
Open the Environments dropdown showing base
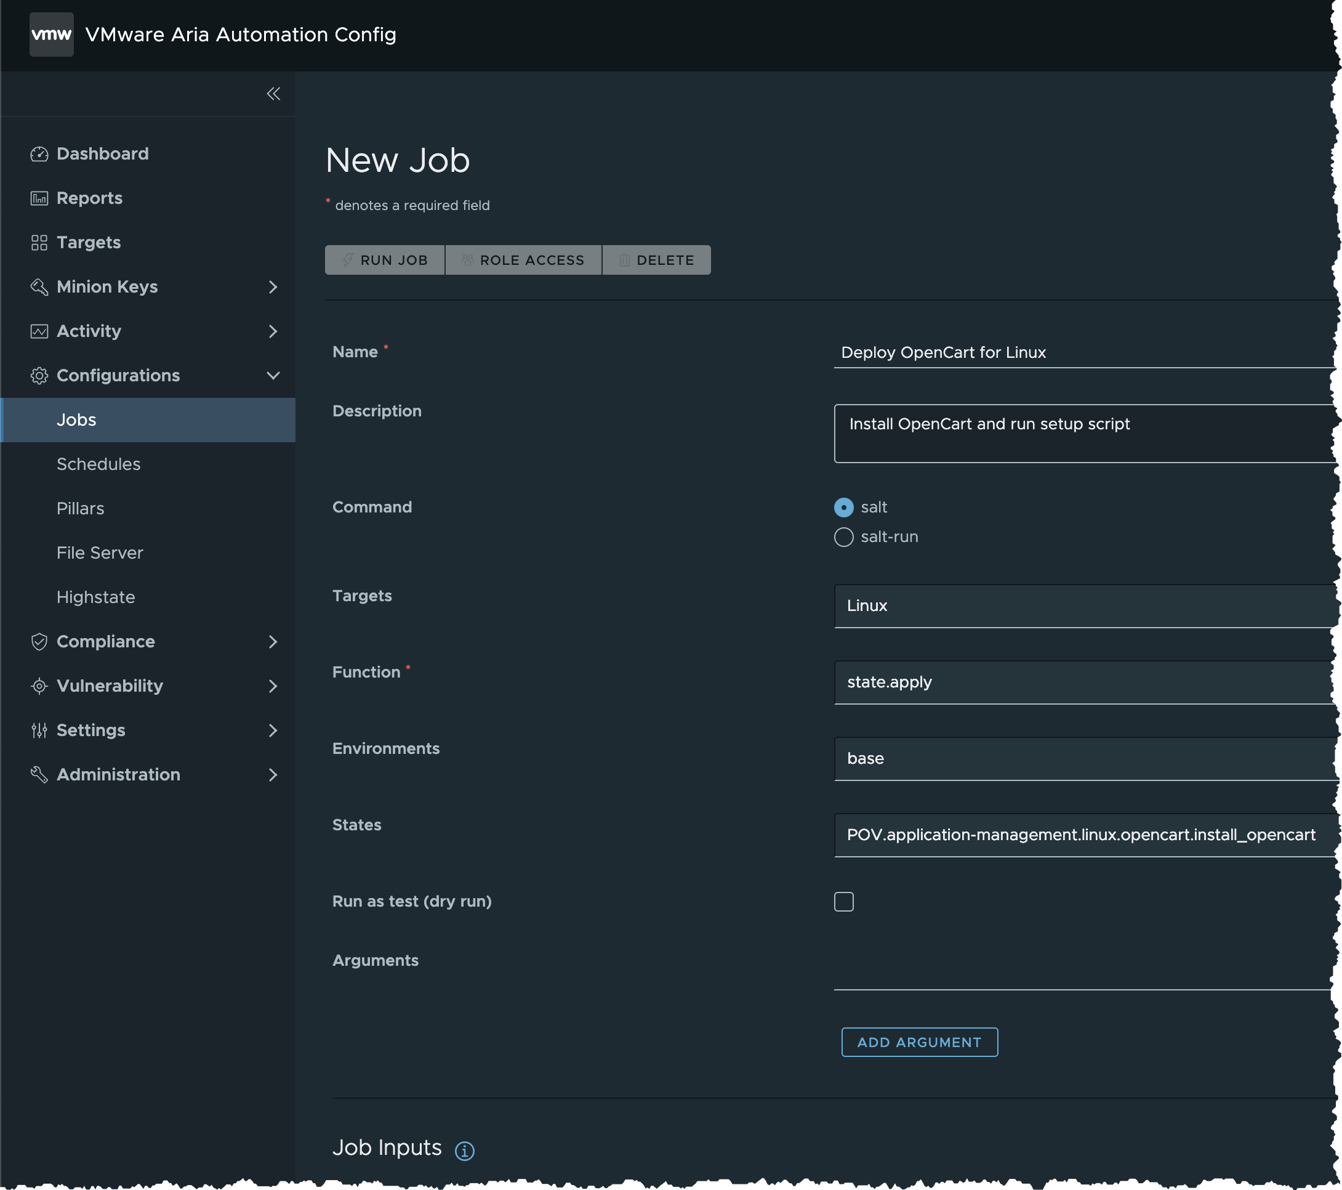coord(1087,758)
